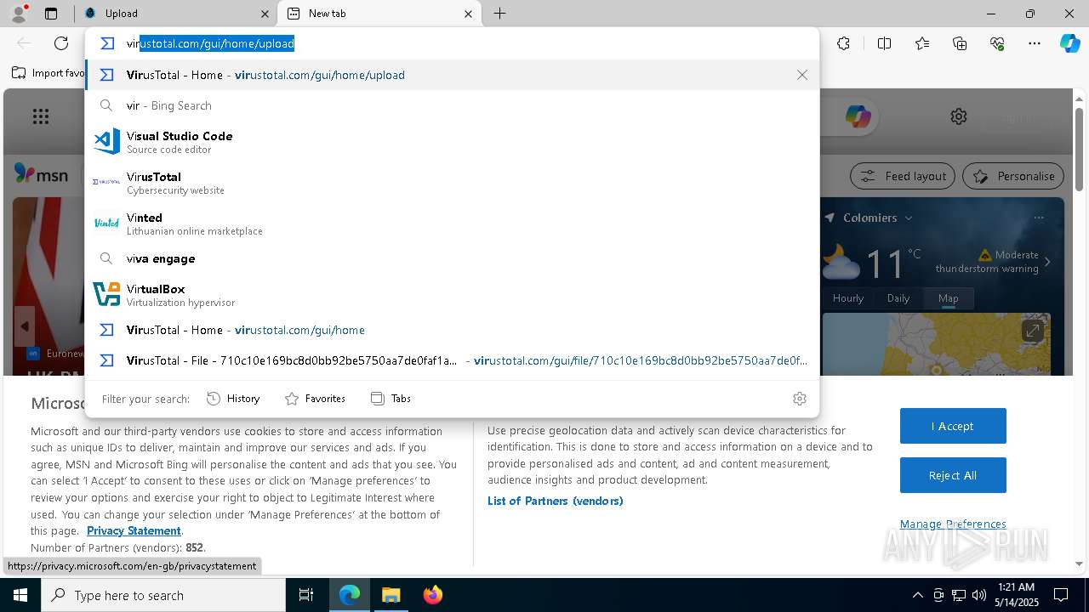Open the Windows Start menu

(x=20, y=595)
